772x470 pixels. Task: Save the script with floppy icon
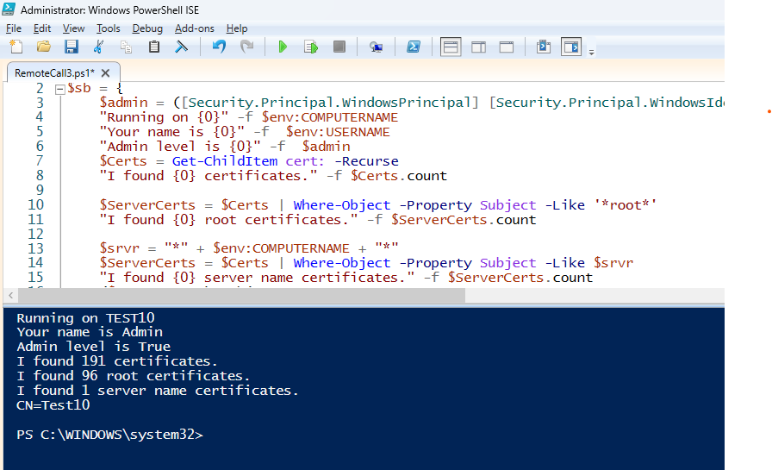72,47
